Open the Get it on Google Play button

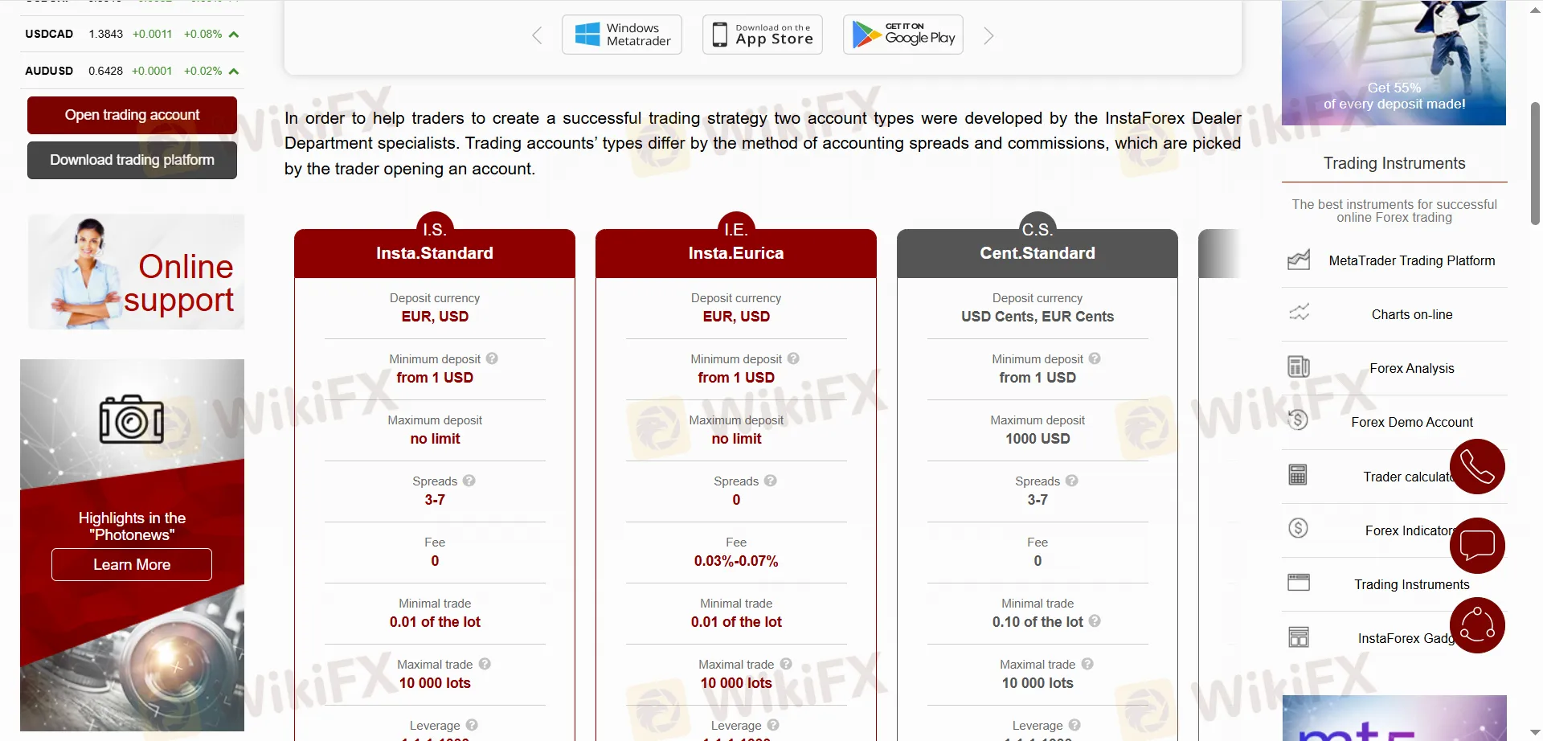click(903, 35)
